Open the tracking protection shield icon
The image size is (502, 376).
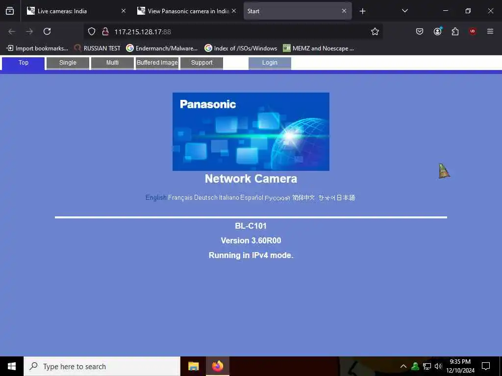coord(92,31)
